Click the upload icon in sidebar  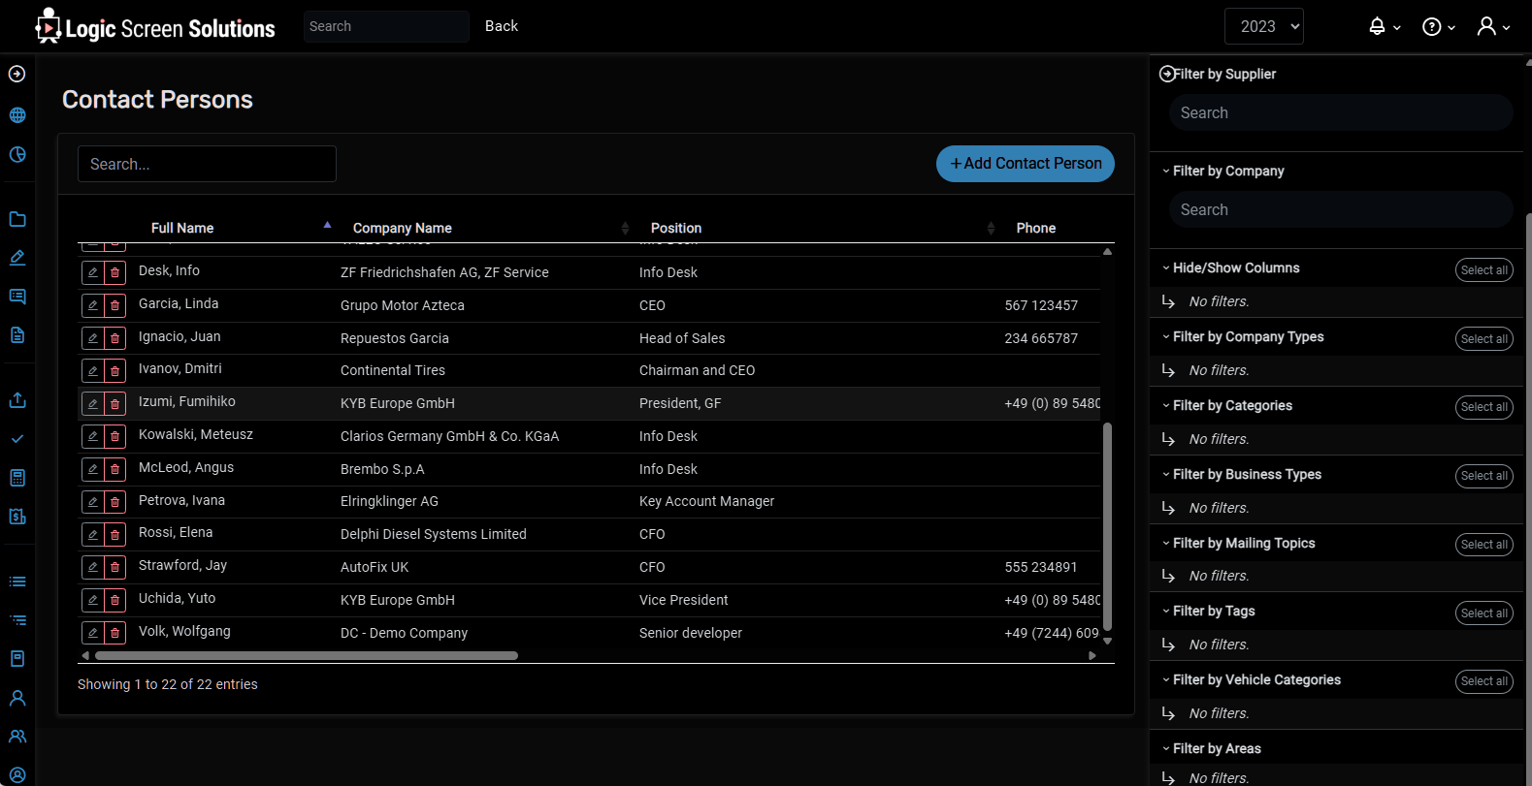pos(16,400)
